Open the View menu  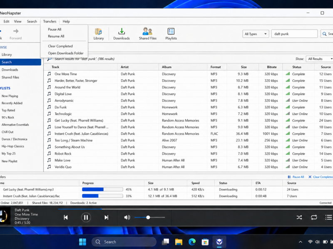(17, 22)
